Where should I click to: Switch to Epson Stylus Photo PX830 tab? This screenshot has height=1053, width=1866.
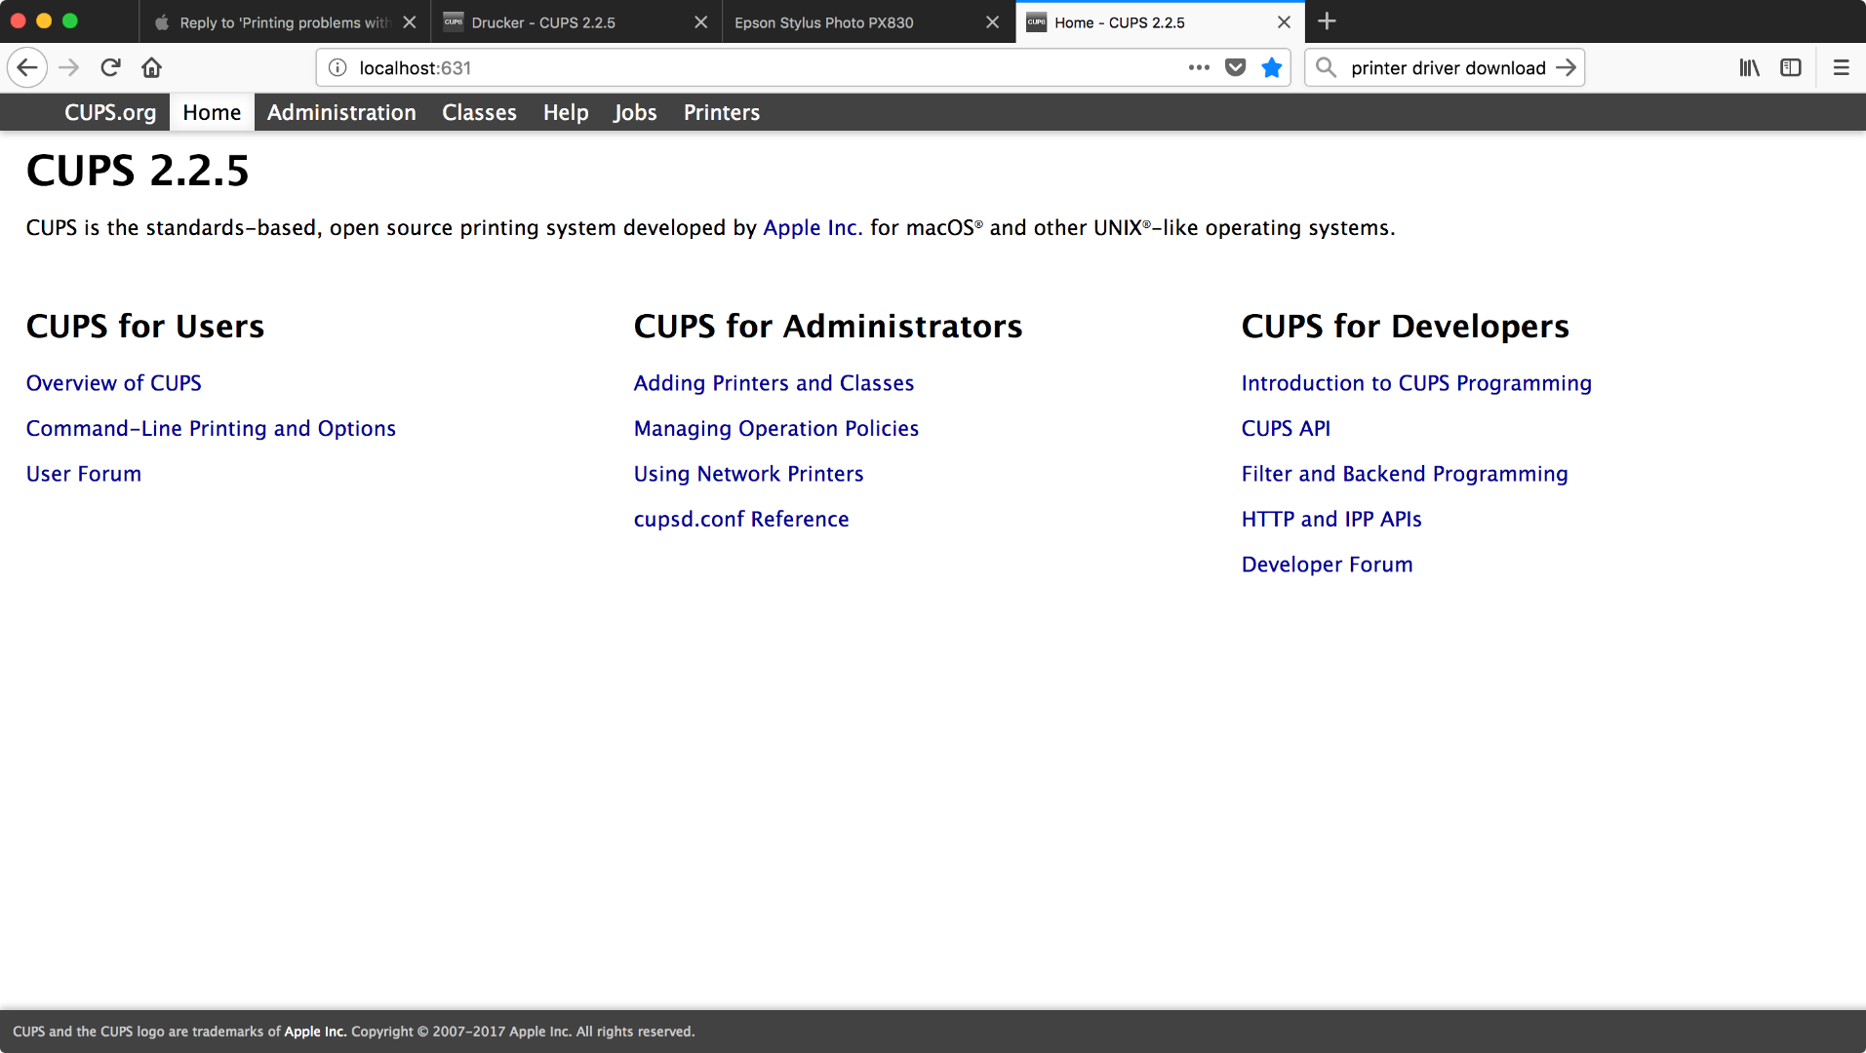[x=867, y=21]
